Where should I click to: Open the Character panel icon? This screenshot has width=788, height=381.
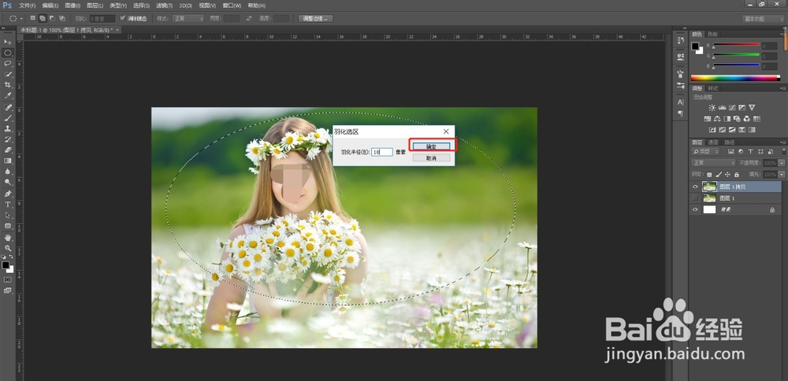pos(681,102)
